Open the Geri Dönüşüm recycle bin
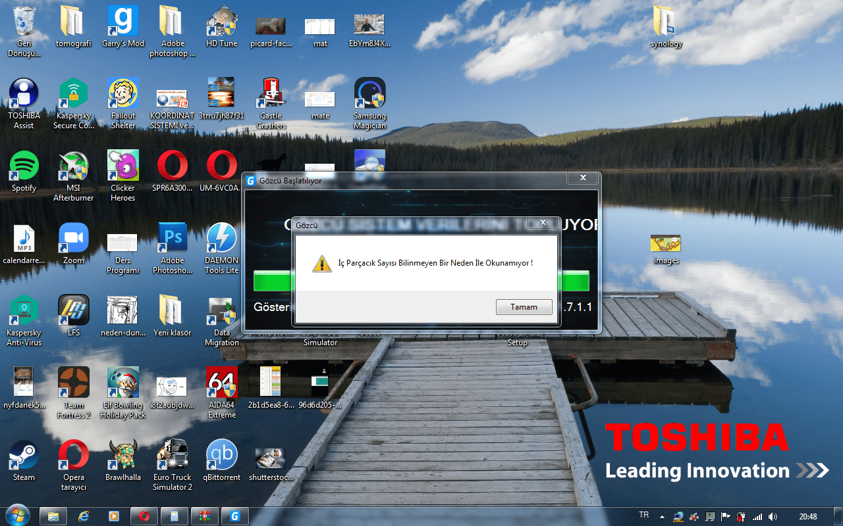The height and width of the screenshot is (526, 843). coord(24,31)
